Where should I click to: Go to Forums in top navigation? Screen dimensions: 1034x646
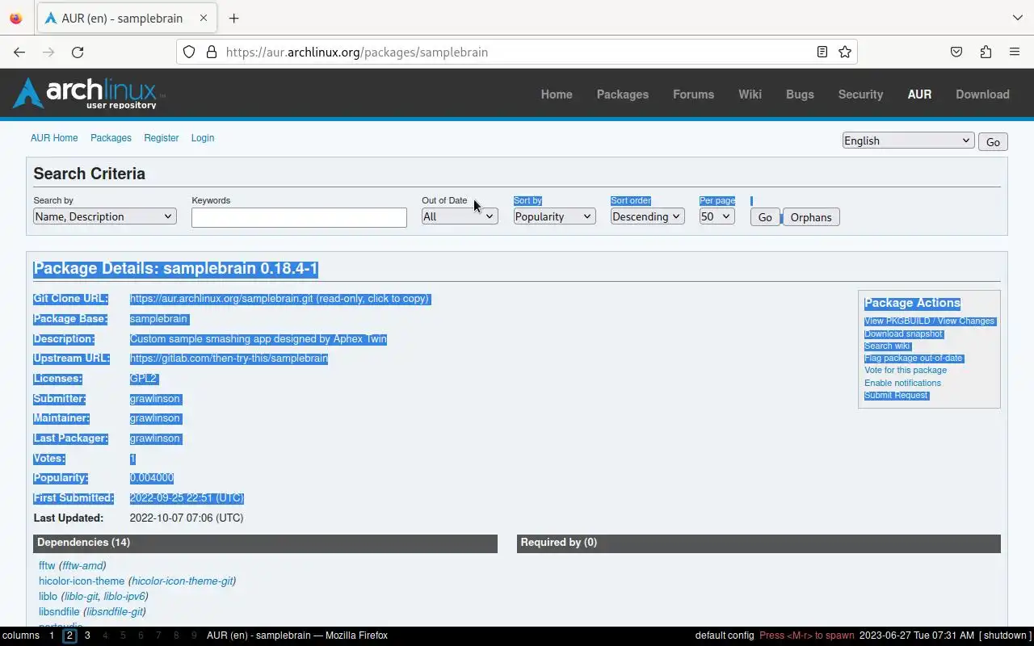(693, 94)
